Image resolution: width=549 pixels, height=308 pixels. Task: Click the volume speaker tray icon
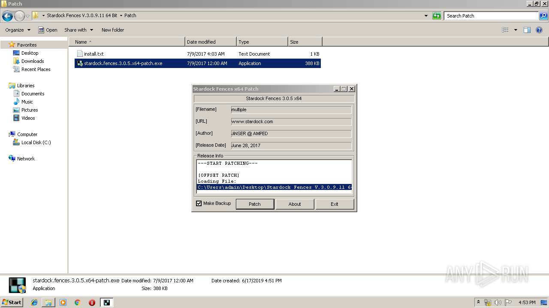[x=498, y=302]
